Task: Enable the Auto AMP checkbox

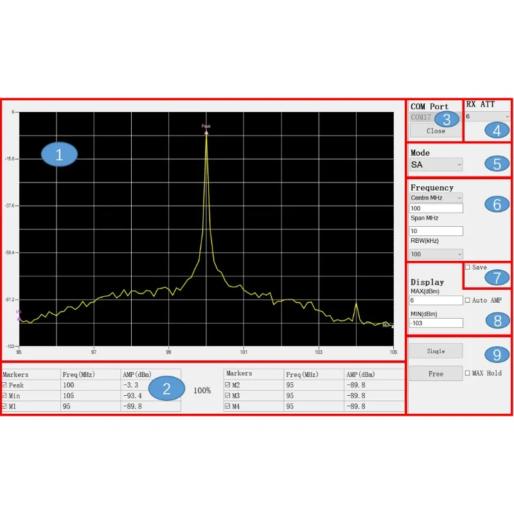Action: [x=468, y=300]
